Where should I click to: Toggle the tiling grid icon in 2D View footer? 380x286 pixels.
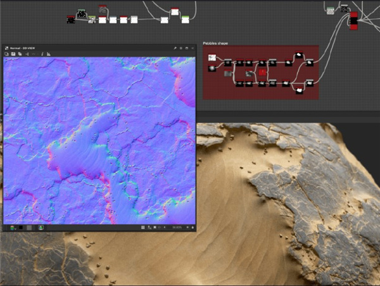tap(143, 227)
